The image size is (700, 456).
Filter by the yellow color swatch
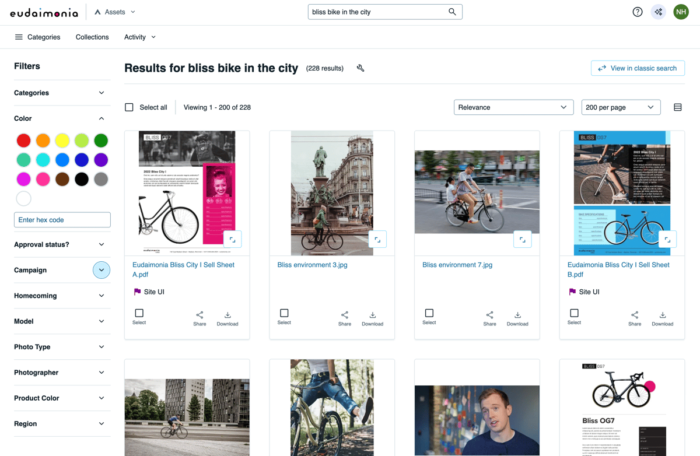point(62,141)
